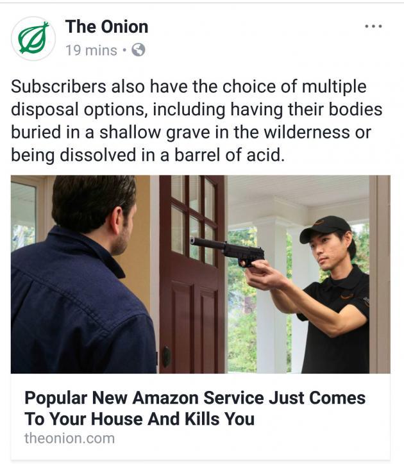Select the white link card below photo
The image size is (404, 464).
[x=201, y=417]
